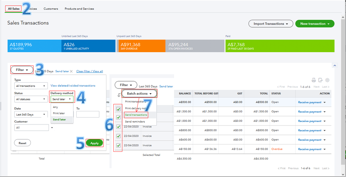346x177 pixels.
Task: Click Receive payment for the A$600.00 row
Action: tap(310, 140)
